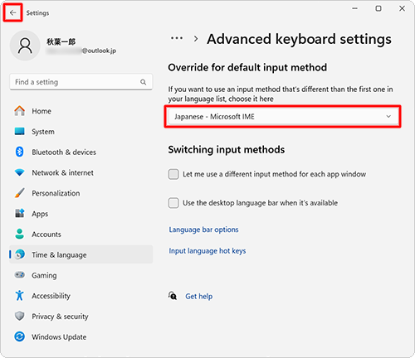
Task: Open Language bar options link
Action: point(203,230)
